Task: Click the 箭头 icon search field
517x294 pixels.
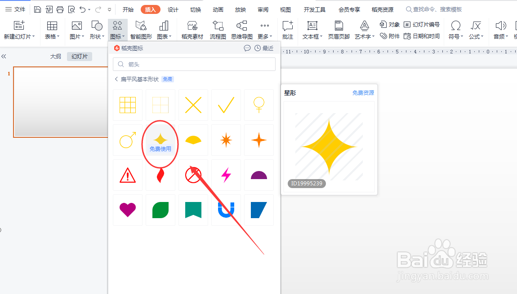Action: coord(194,64)
